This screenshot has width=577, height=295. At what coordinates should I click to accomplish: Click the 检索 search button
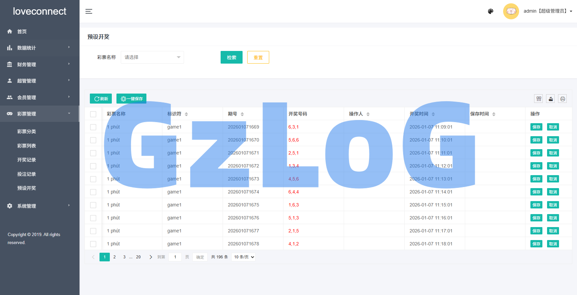click(231, 57)
